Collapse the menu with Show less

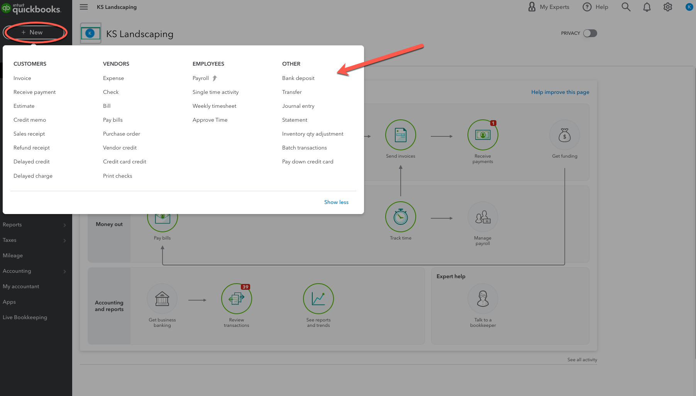point(336,202)
